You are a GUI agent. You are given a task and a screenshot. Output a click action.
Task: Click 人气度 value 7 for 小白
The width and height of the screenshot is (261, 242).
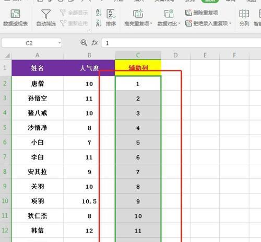(x=89, y=142)
